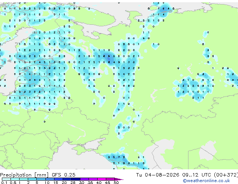Select the 45–50 mm legend swatch
Screen dimensions: 238x184
click(x=110, y=179)
